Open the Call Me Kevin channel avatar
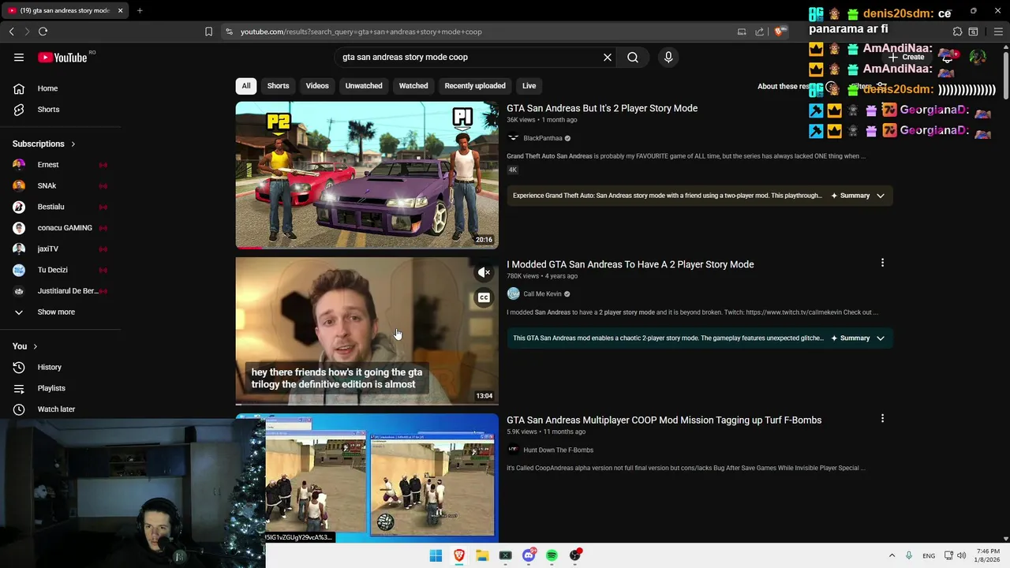Image resolution: width=1010 pixels, height=568 pixels. (x=513, y=293)
